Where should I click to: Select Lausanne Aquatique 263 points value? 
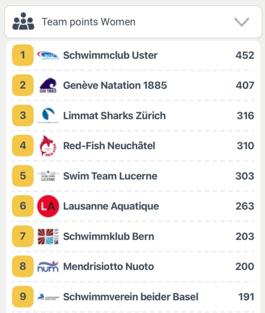click(245, 206)
